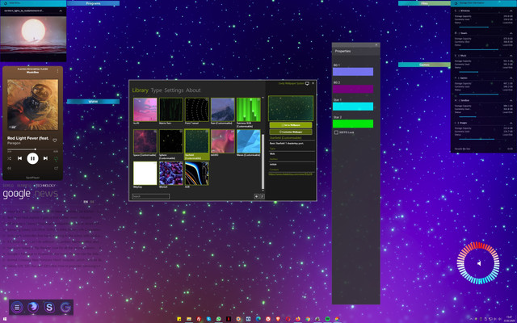Viewport: 517px width, 323px height.
Task: Click the Customize Wallpaper button
Action: 291,132
